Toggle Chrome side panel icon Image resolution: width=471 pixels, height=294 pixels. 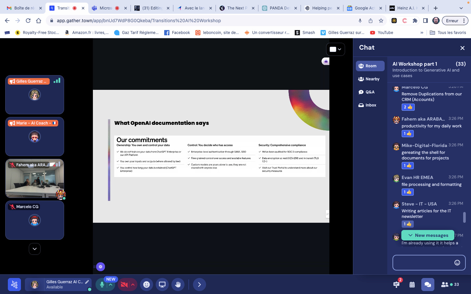(426, 21)
